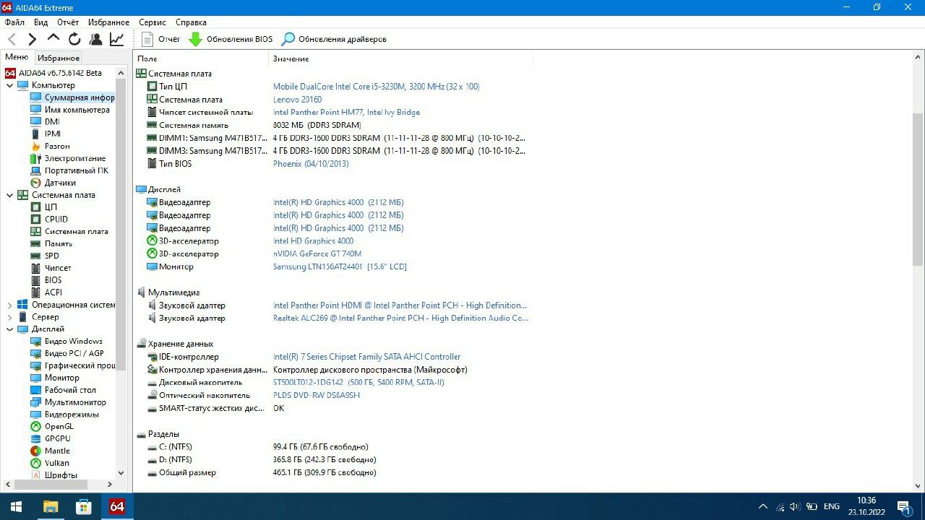Switch to the Меню sidebar tab
Screen dimensions: 925x520
click(17, 57)
